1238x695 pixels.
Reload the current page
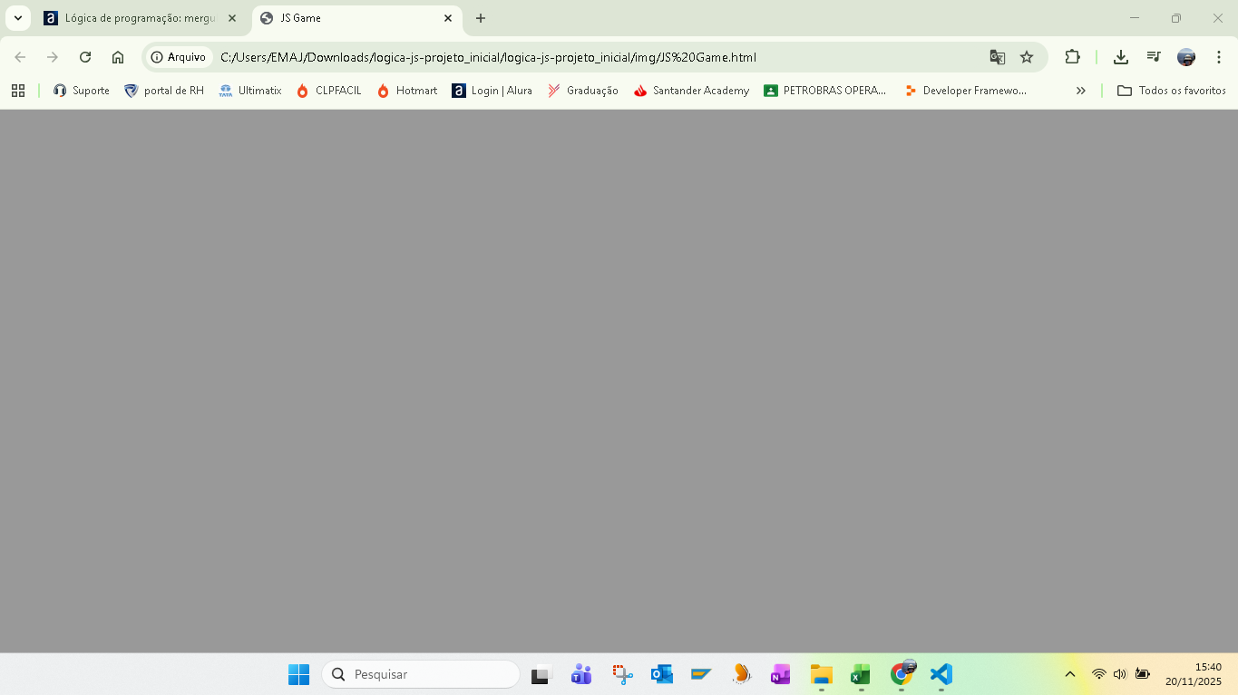pos(85,57)
